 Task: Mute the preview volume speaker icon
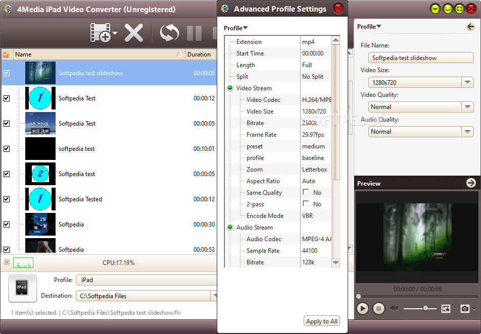click(394, 308)
